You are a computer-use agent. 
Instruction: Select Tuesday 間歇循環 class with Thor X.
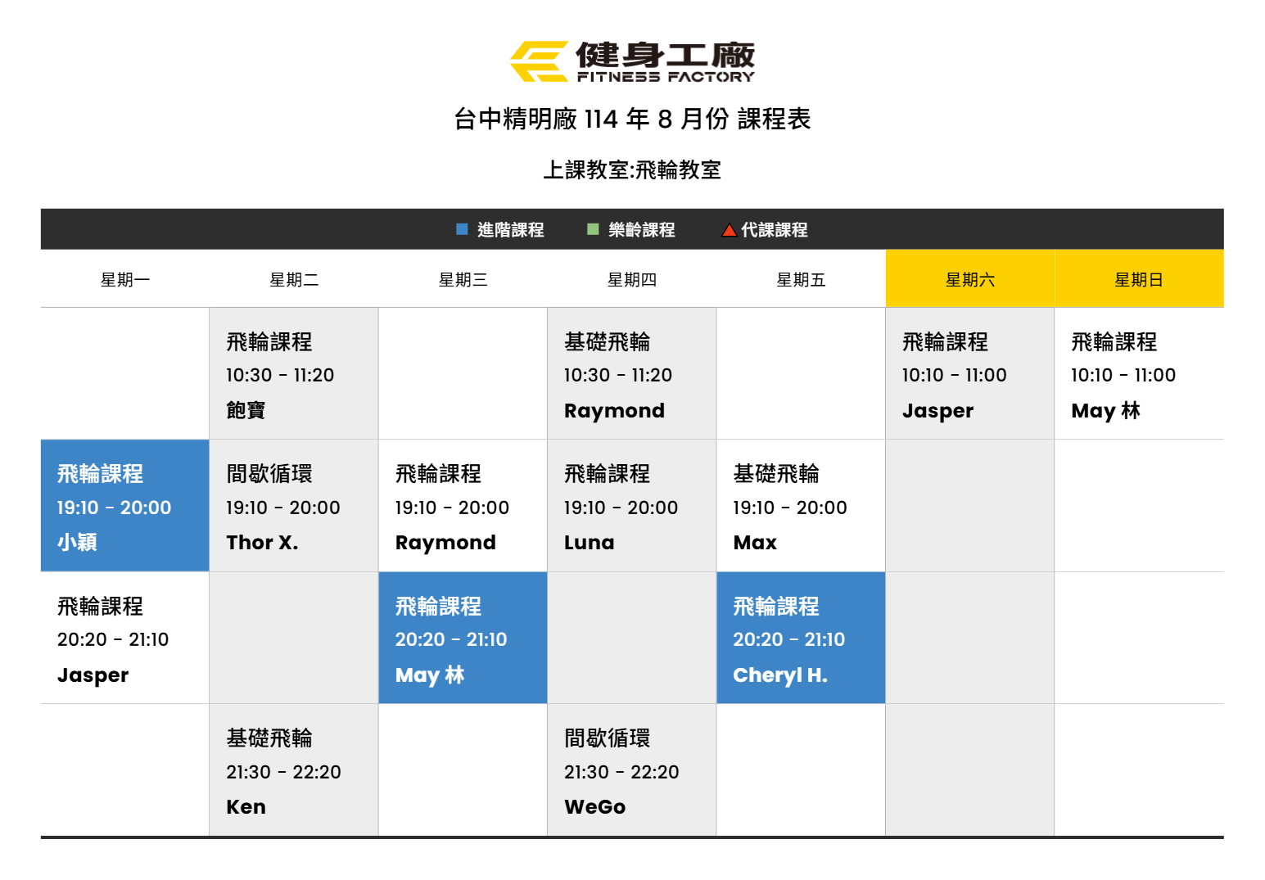tap(294, 506)
